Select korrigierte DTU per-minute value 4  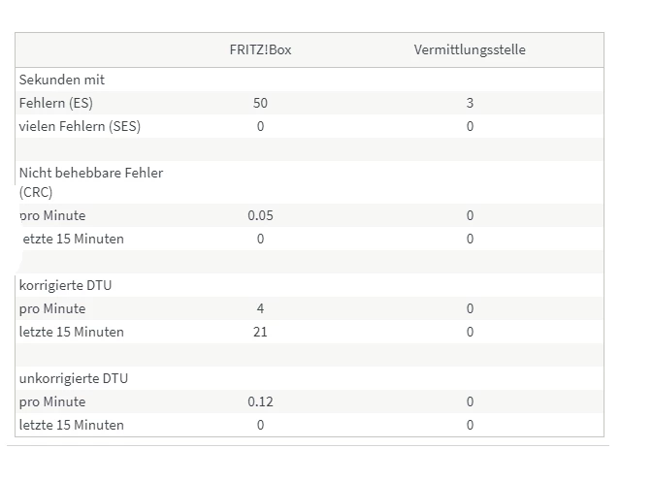pyautogui.click(x=260, y=308)
